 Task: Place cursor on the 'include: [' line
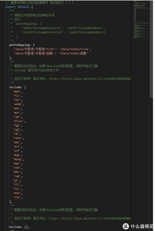pos(18,87)
